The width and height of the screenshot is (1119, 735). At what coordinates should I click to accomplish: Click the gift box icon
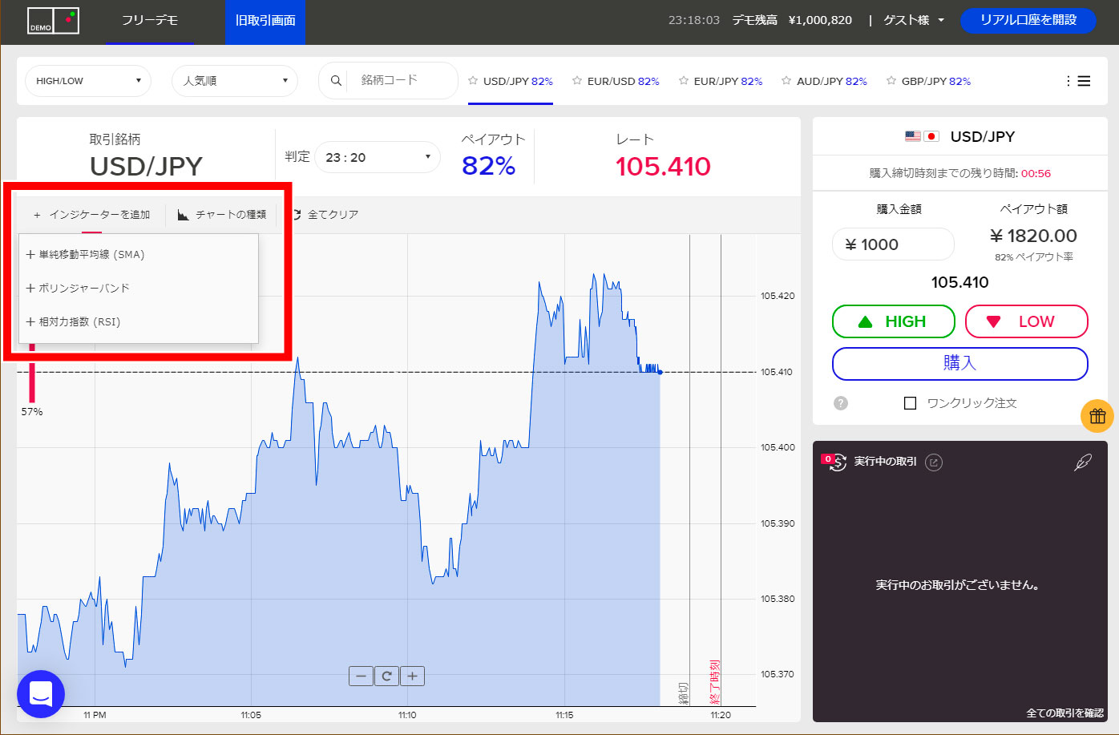coord(1097,416)
